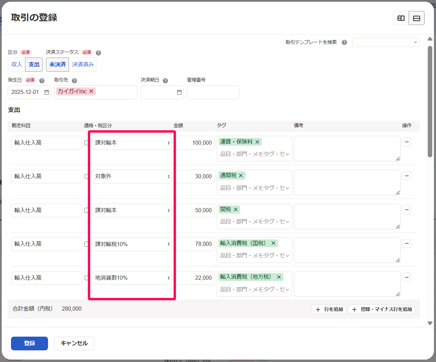Open 課対輸税10% tax category dropdown

132,244
